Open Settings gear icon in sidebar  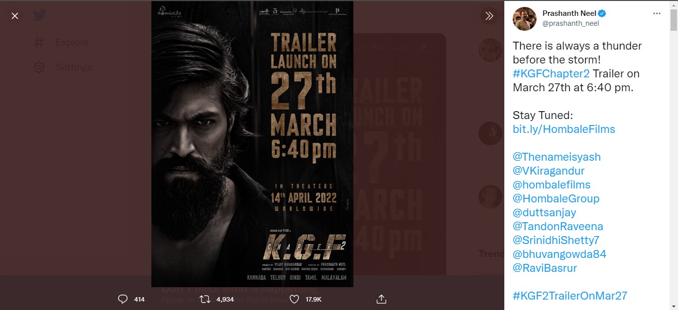click(x=39, y=67)
